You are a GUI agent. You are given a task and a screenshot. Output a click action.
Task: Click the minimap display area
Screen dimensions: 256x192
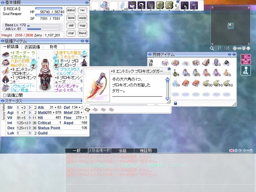pos(230,26)
